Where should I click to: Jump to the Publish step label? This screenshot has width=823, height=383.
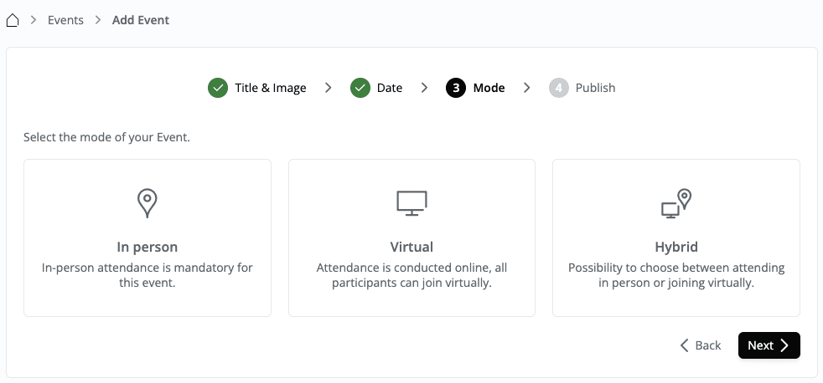(x=595, y=88)
